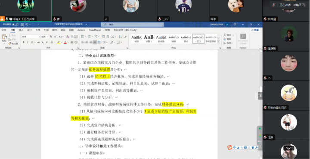
Task: Open the Select dropdown in editing group
Action: coord(228,43)
